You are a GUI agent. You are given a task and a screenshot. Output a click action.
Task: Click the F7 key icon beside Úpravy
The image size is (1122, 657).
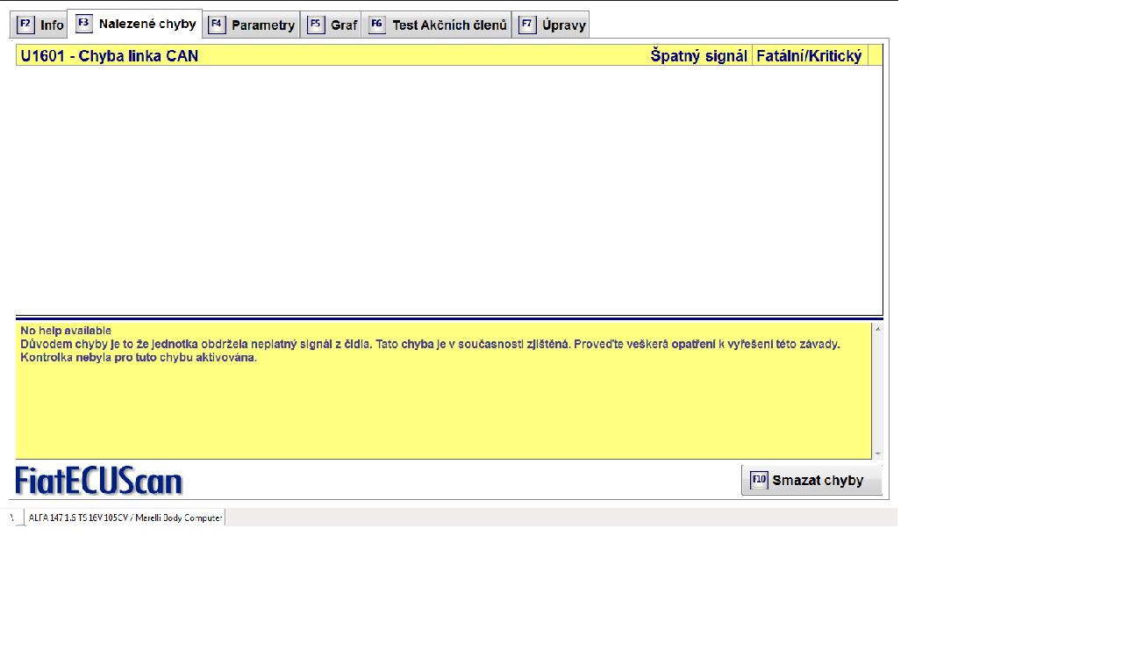[x=527, y=25]
